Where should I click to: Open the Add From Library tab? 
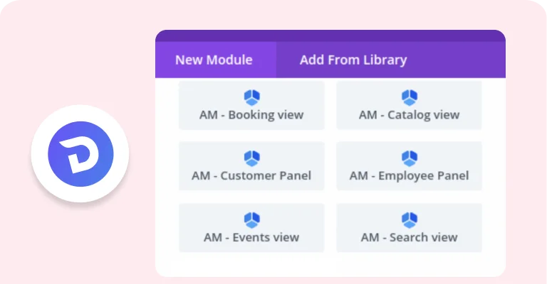pos(353,60)
